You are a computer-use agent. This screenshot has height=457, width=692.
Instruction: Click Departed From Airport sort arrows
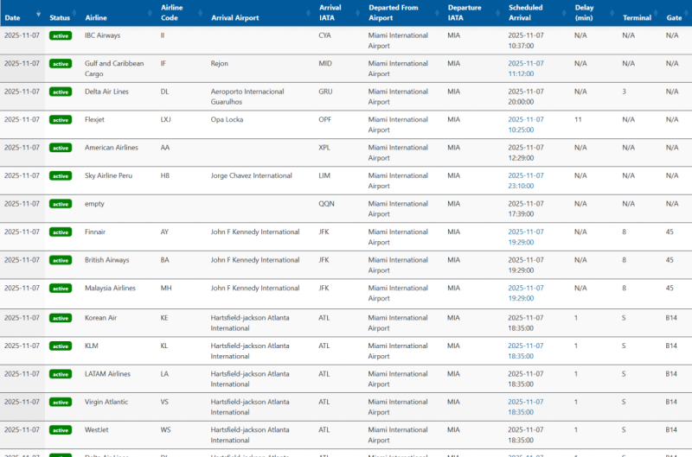[438, 13]
